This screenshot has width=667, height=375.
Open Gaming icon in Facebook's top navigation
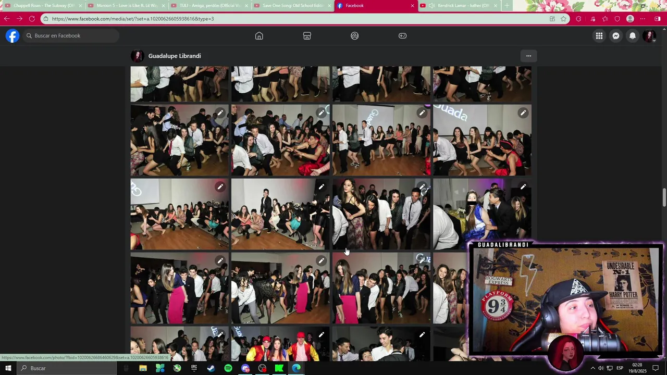(x=403, y=36)
